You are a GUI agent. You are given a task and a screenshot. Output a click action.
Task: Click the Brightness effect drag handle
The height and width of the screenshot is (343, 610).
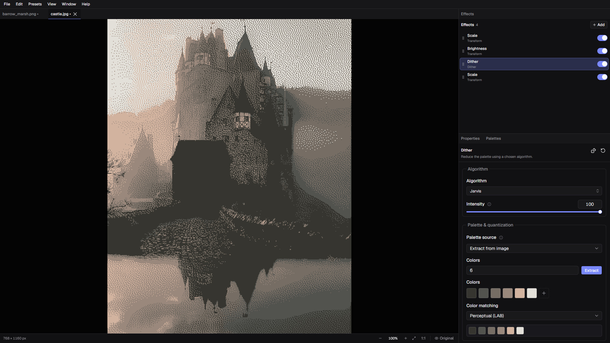463,51
